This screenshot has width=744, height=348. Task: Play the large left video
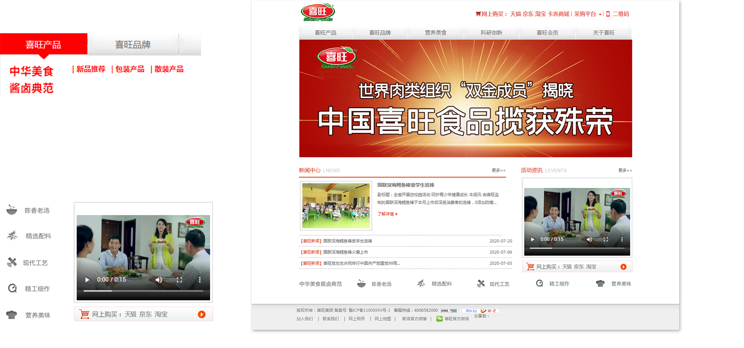point(87,280)
